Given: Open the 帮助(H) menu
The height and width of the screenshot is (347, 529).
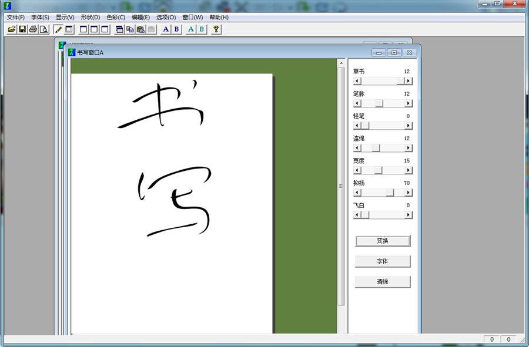Looking at the screenshot, I should pyautogui.click(x=219, y=17).
